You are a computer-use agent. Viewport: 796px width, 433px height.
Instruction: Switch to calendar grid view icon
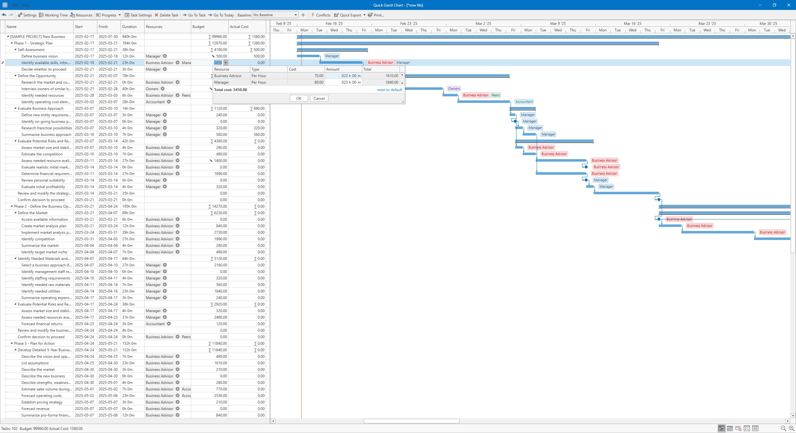click(x=730, y=428)
